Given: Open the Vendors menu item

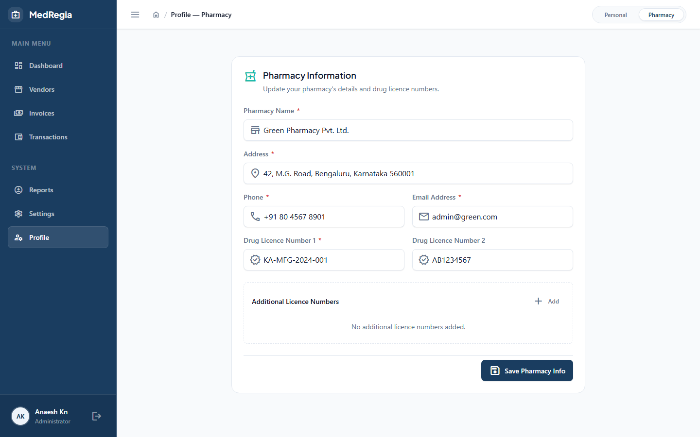Looking at the screenshot, I should (58, 89).
